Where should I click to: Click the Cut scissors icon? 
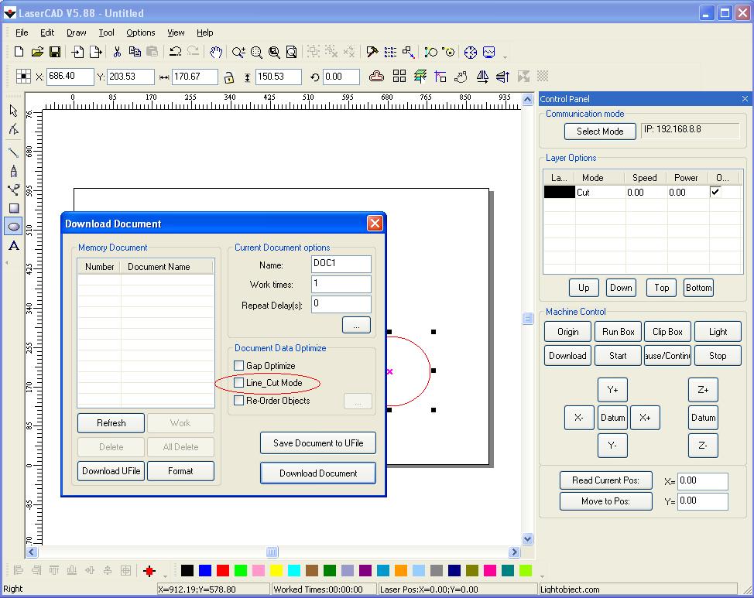click(x=117, y=52)
